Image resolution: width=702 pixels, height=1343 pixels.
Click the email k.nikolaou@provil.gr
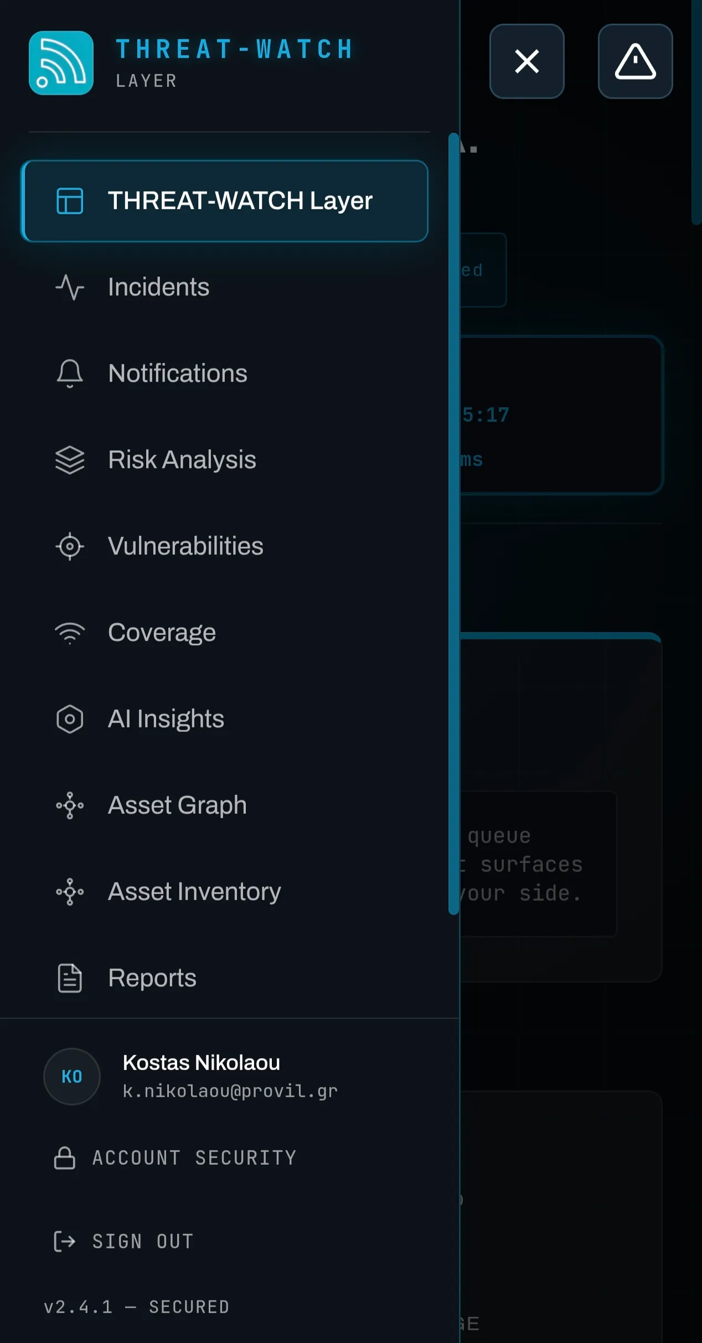coord(230,1091)
